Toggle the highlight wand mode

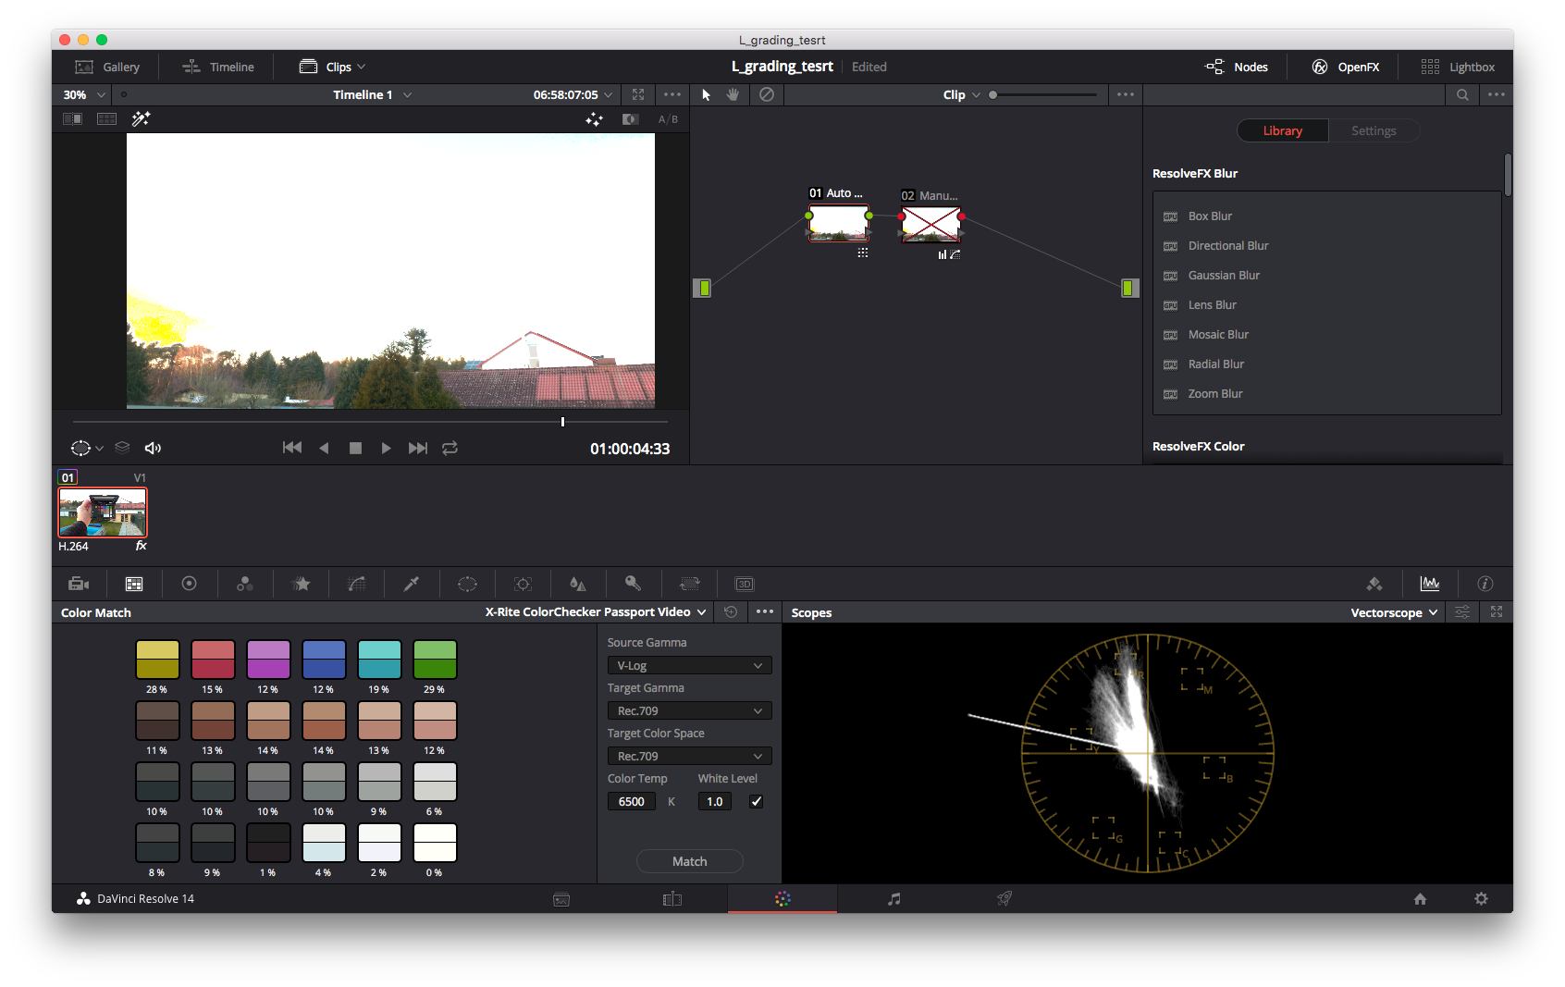point(141,118)
